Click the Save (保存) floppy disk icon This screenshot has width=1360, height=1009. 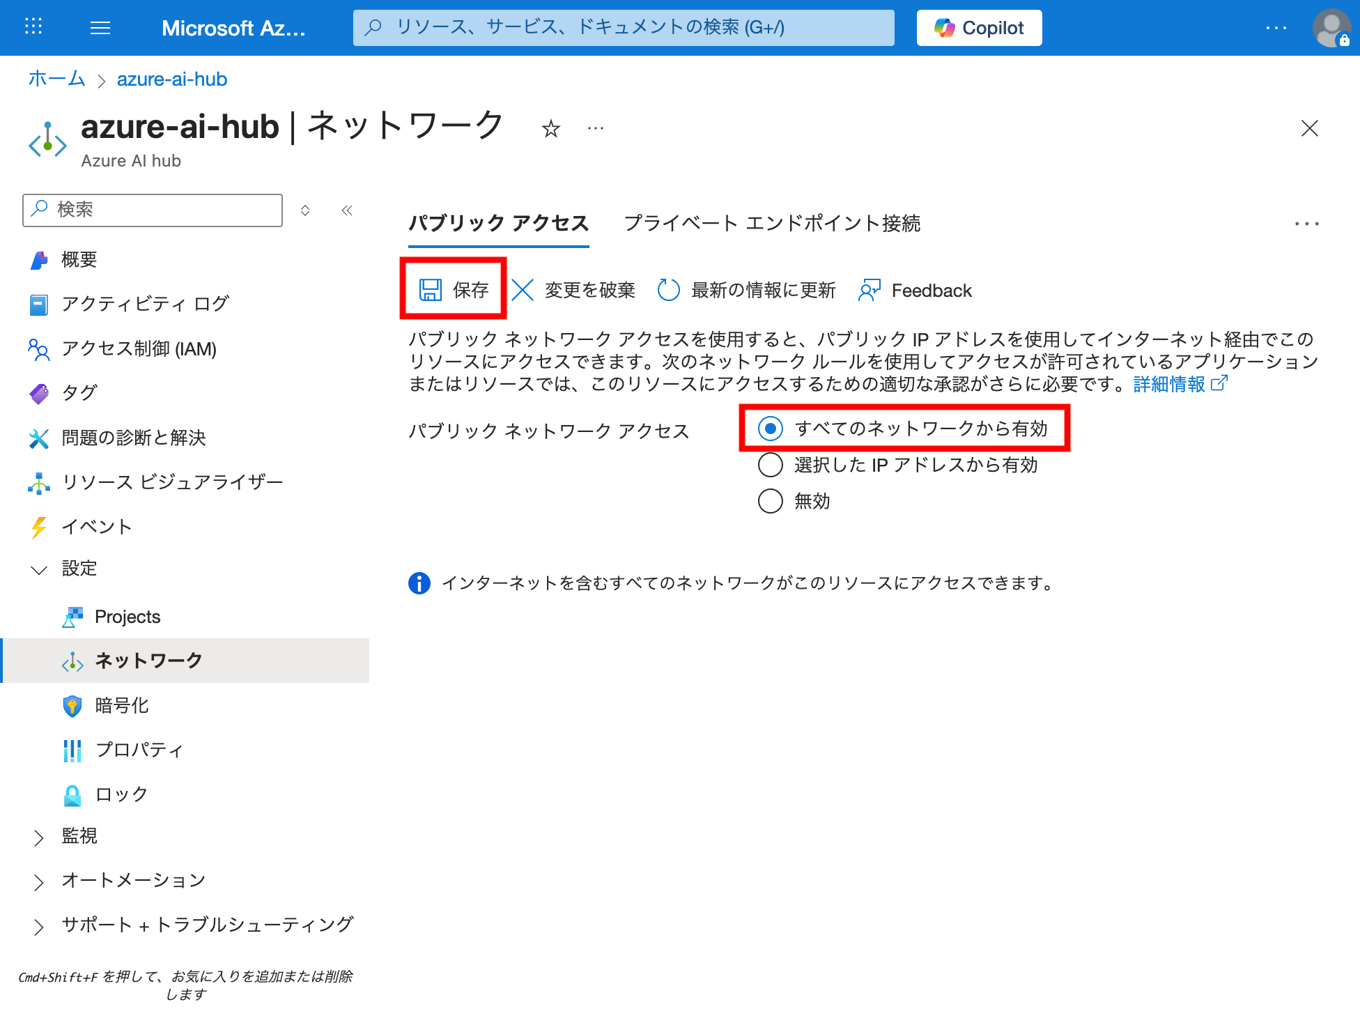click(x=431, y=290)
